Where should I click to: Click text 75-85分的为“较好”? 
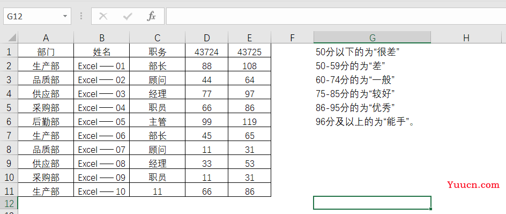coord(355,94)
